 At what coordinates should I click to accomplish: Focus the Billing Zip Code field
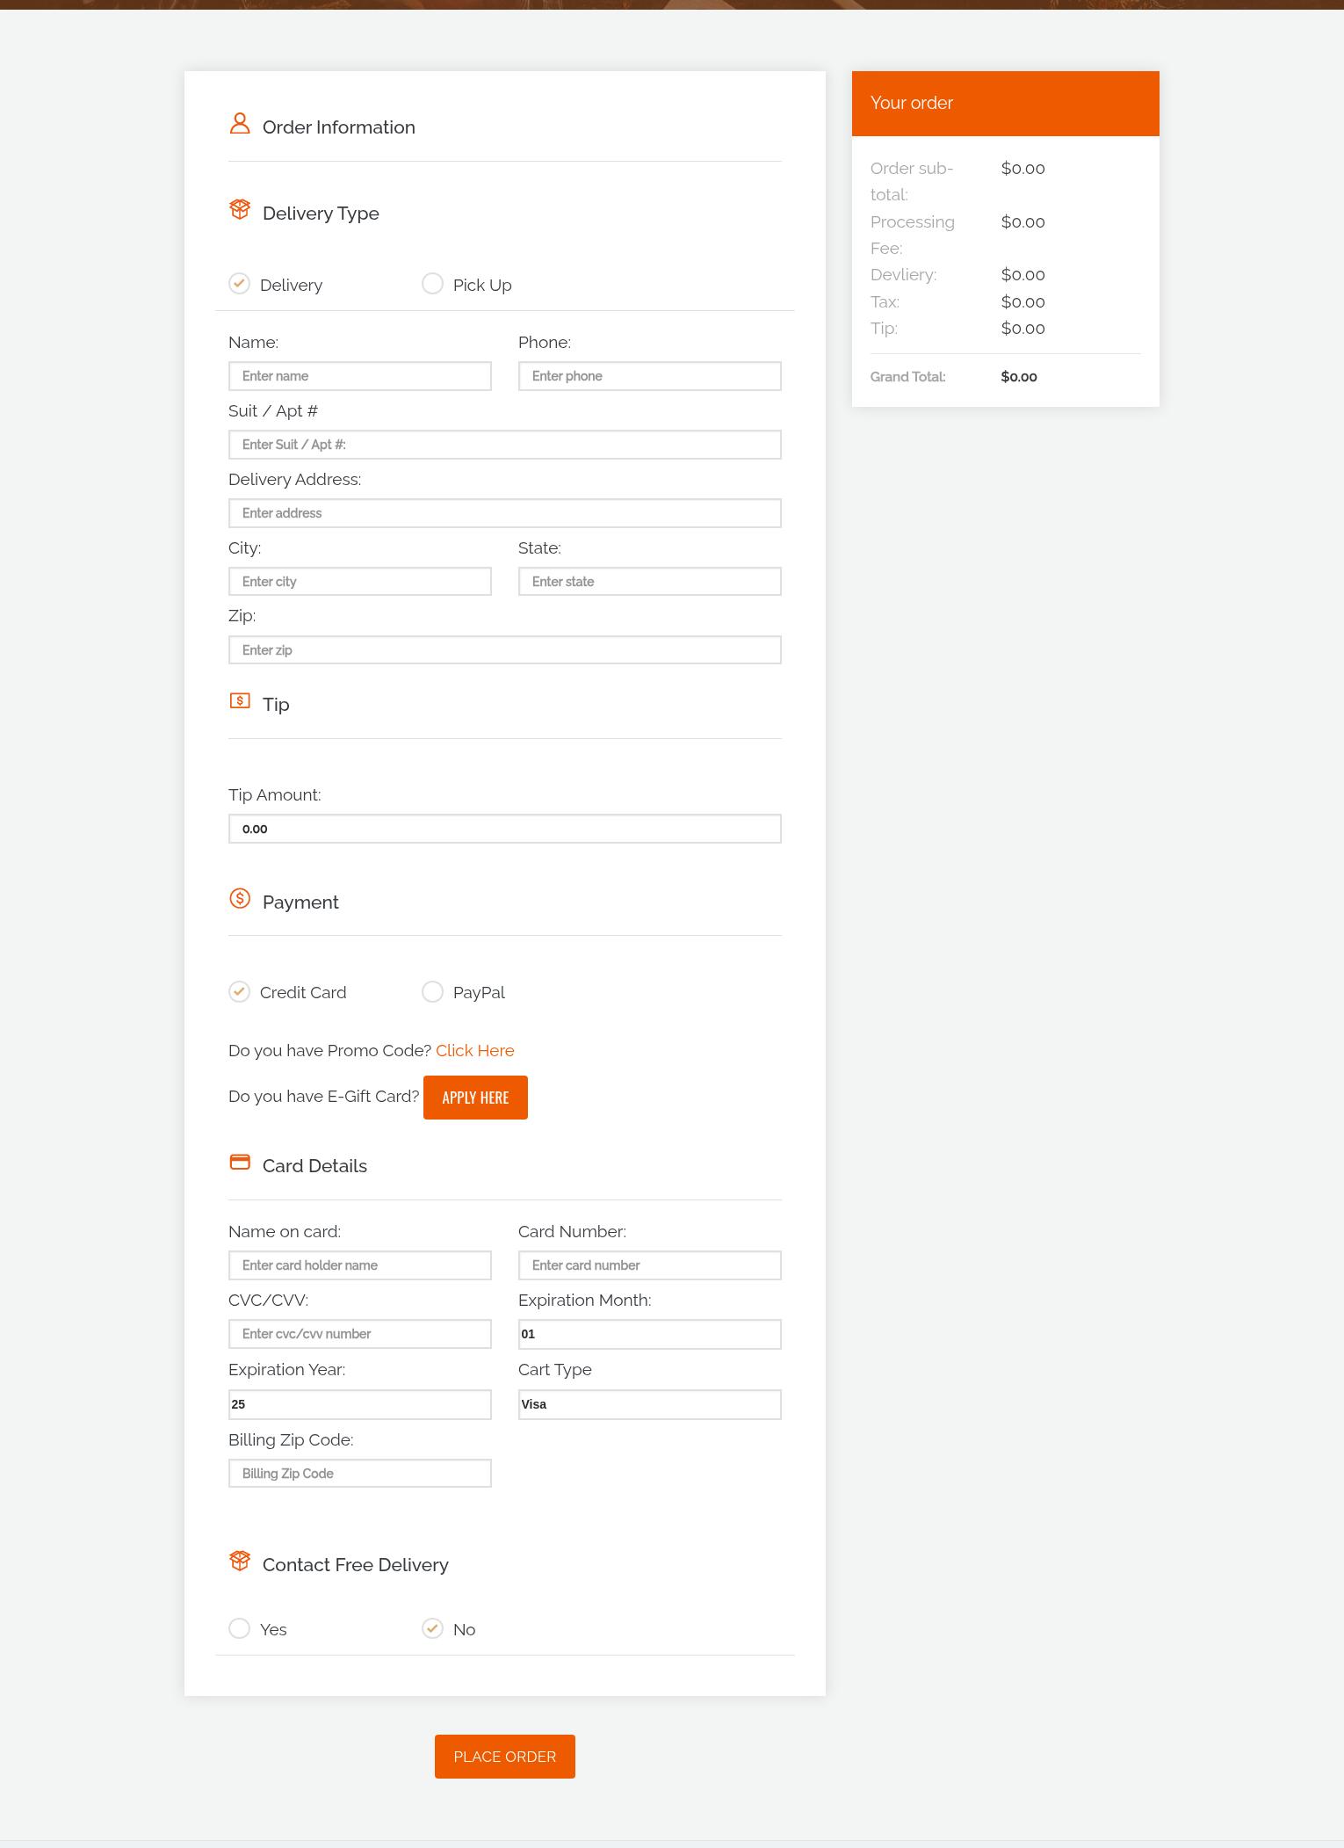(360, 1474)
